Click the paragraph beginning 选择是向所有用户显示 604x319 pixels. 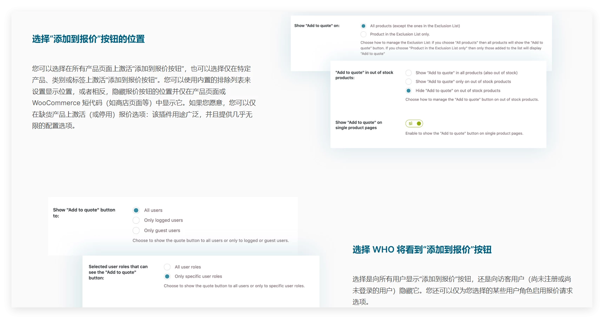pos(462,291)
